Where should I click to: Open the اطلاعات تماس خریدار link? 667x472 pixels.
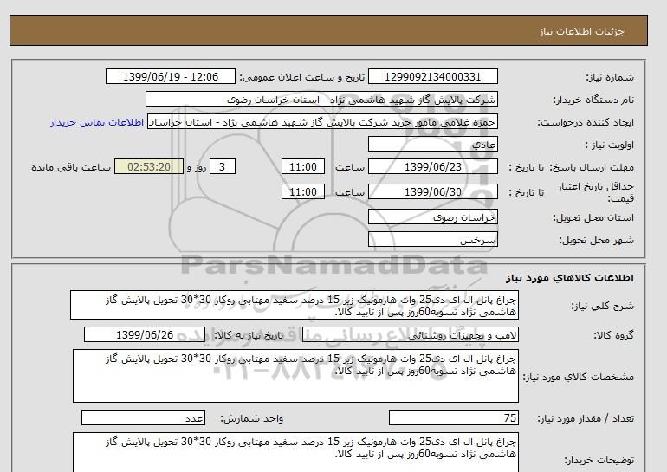tap(97, 122)
